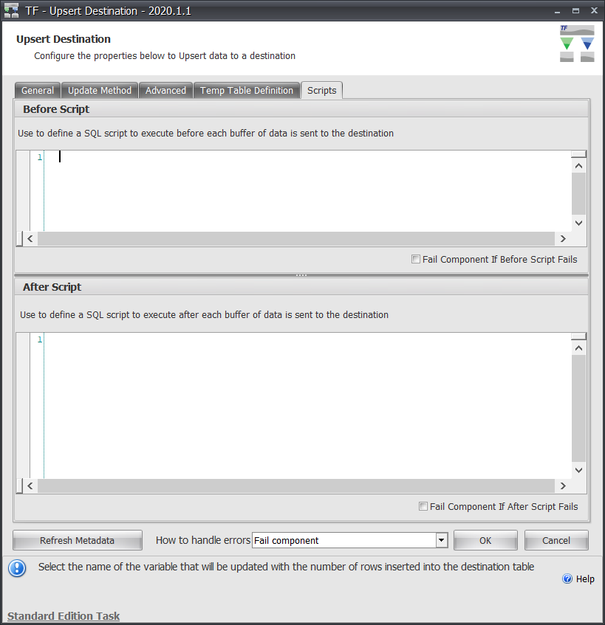
Task: Click the down scroll arrow in After Script
Action: pos(578,470)
